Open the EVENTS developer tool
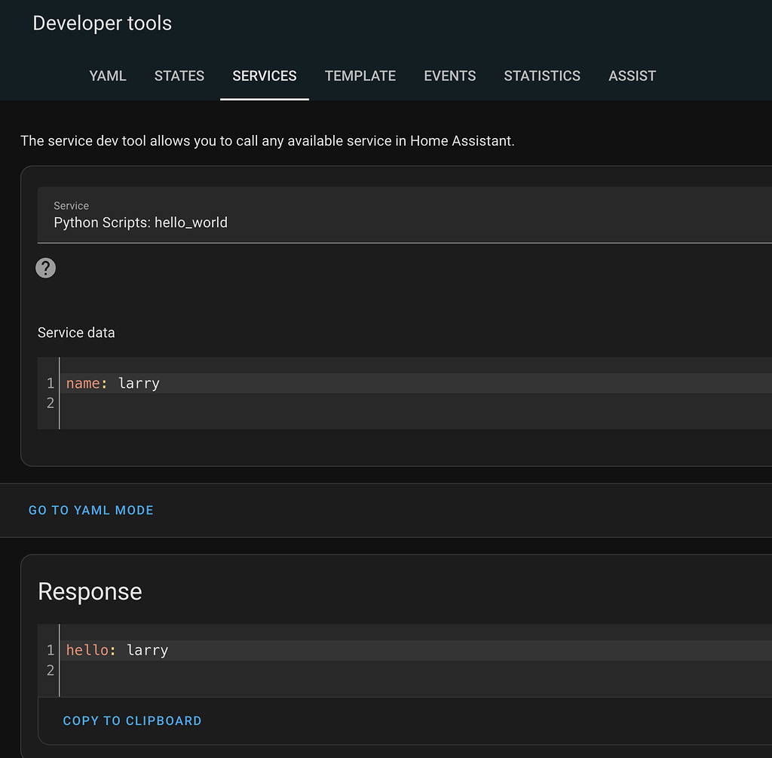Screen dimensions: 772x758 tap(449, 75)
